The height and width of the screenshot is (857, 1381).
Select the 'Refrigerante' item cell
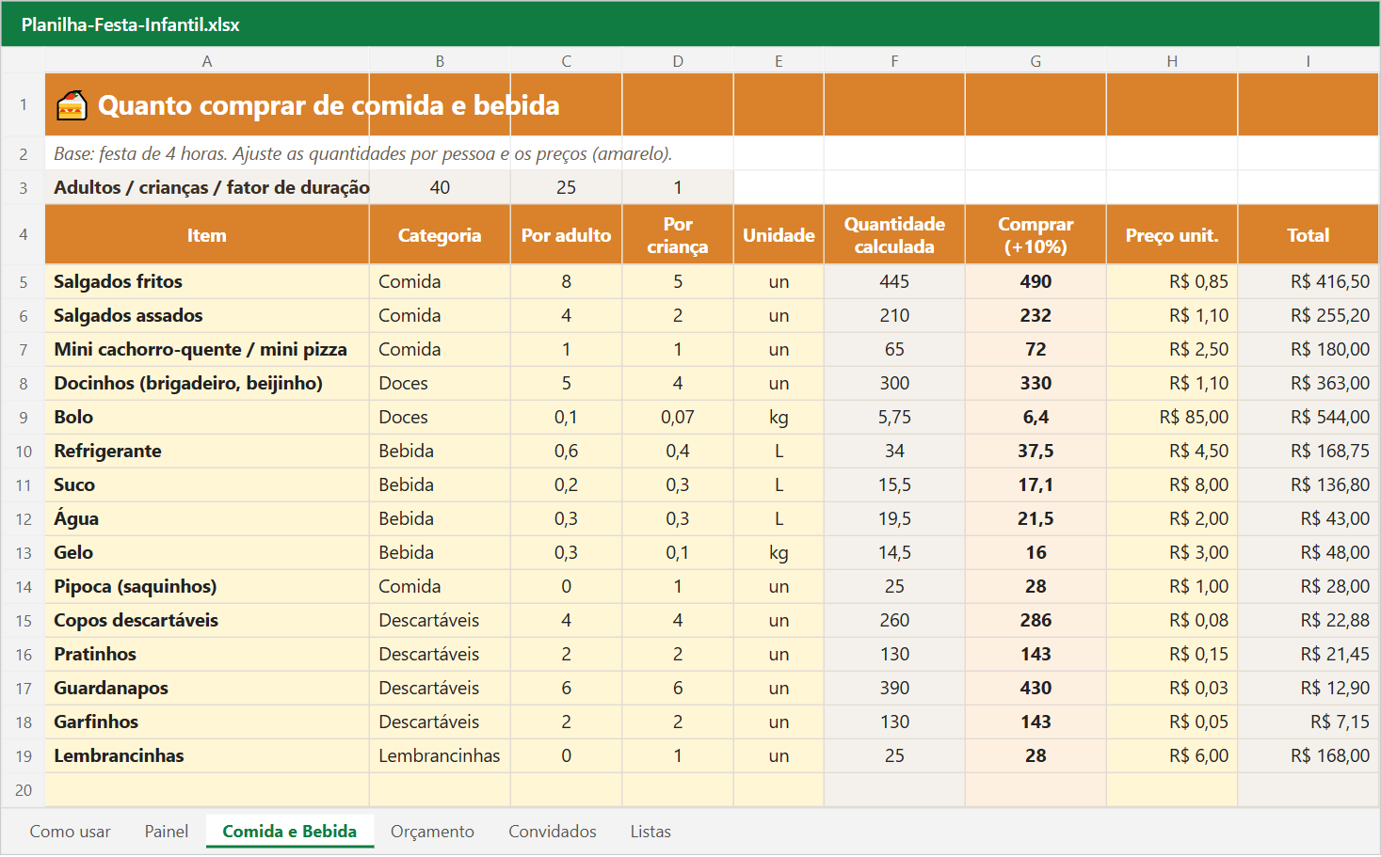click(x=207, y=452)
